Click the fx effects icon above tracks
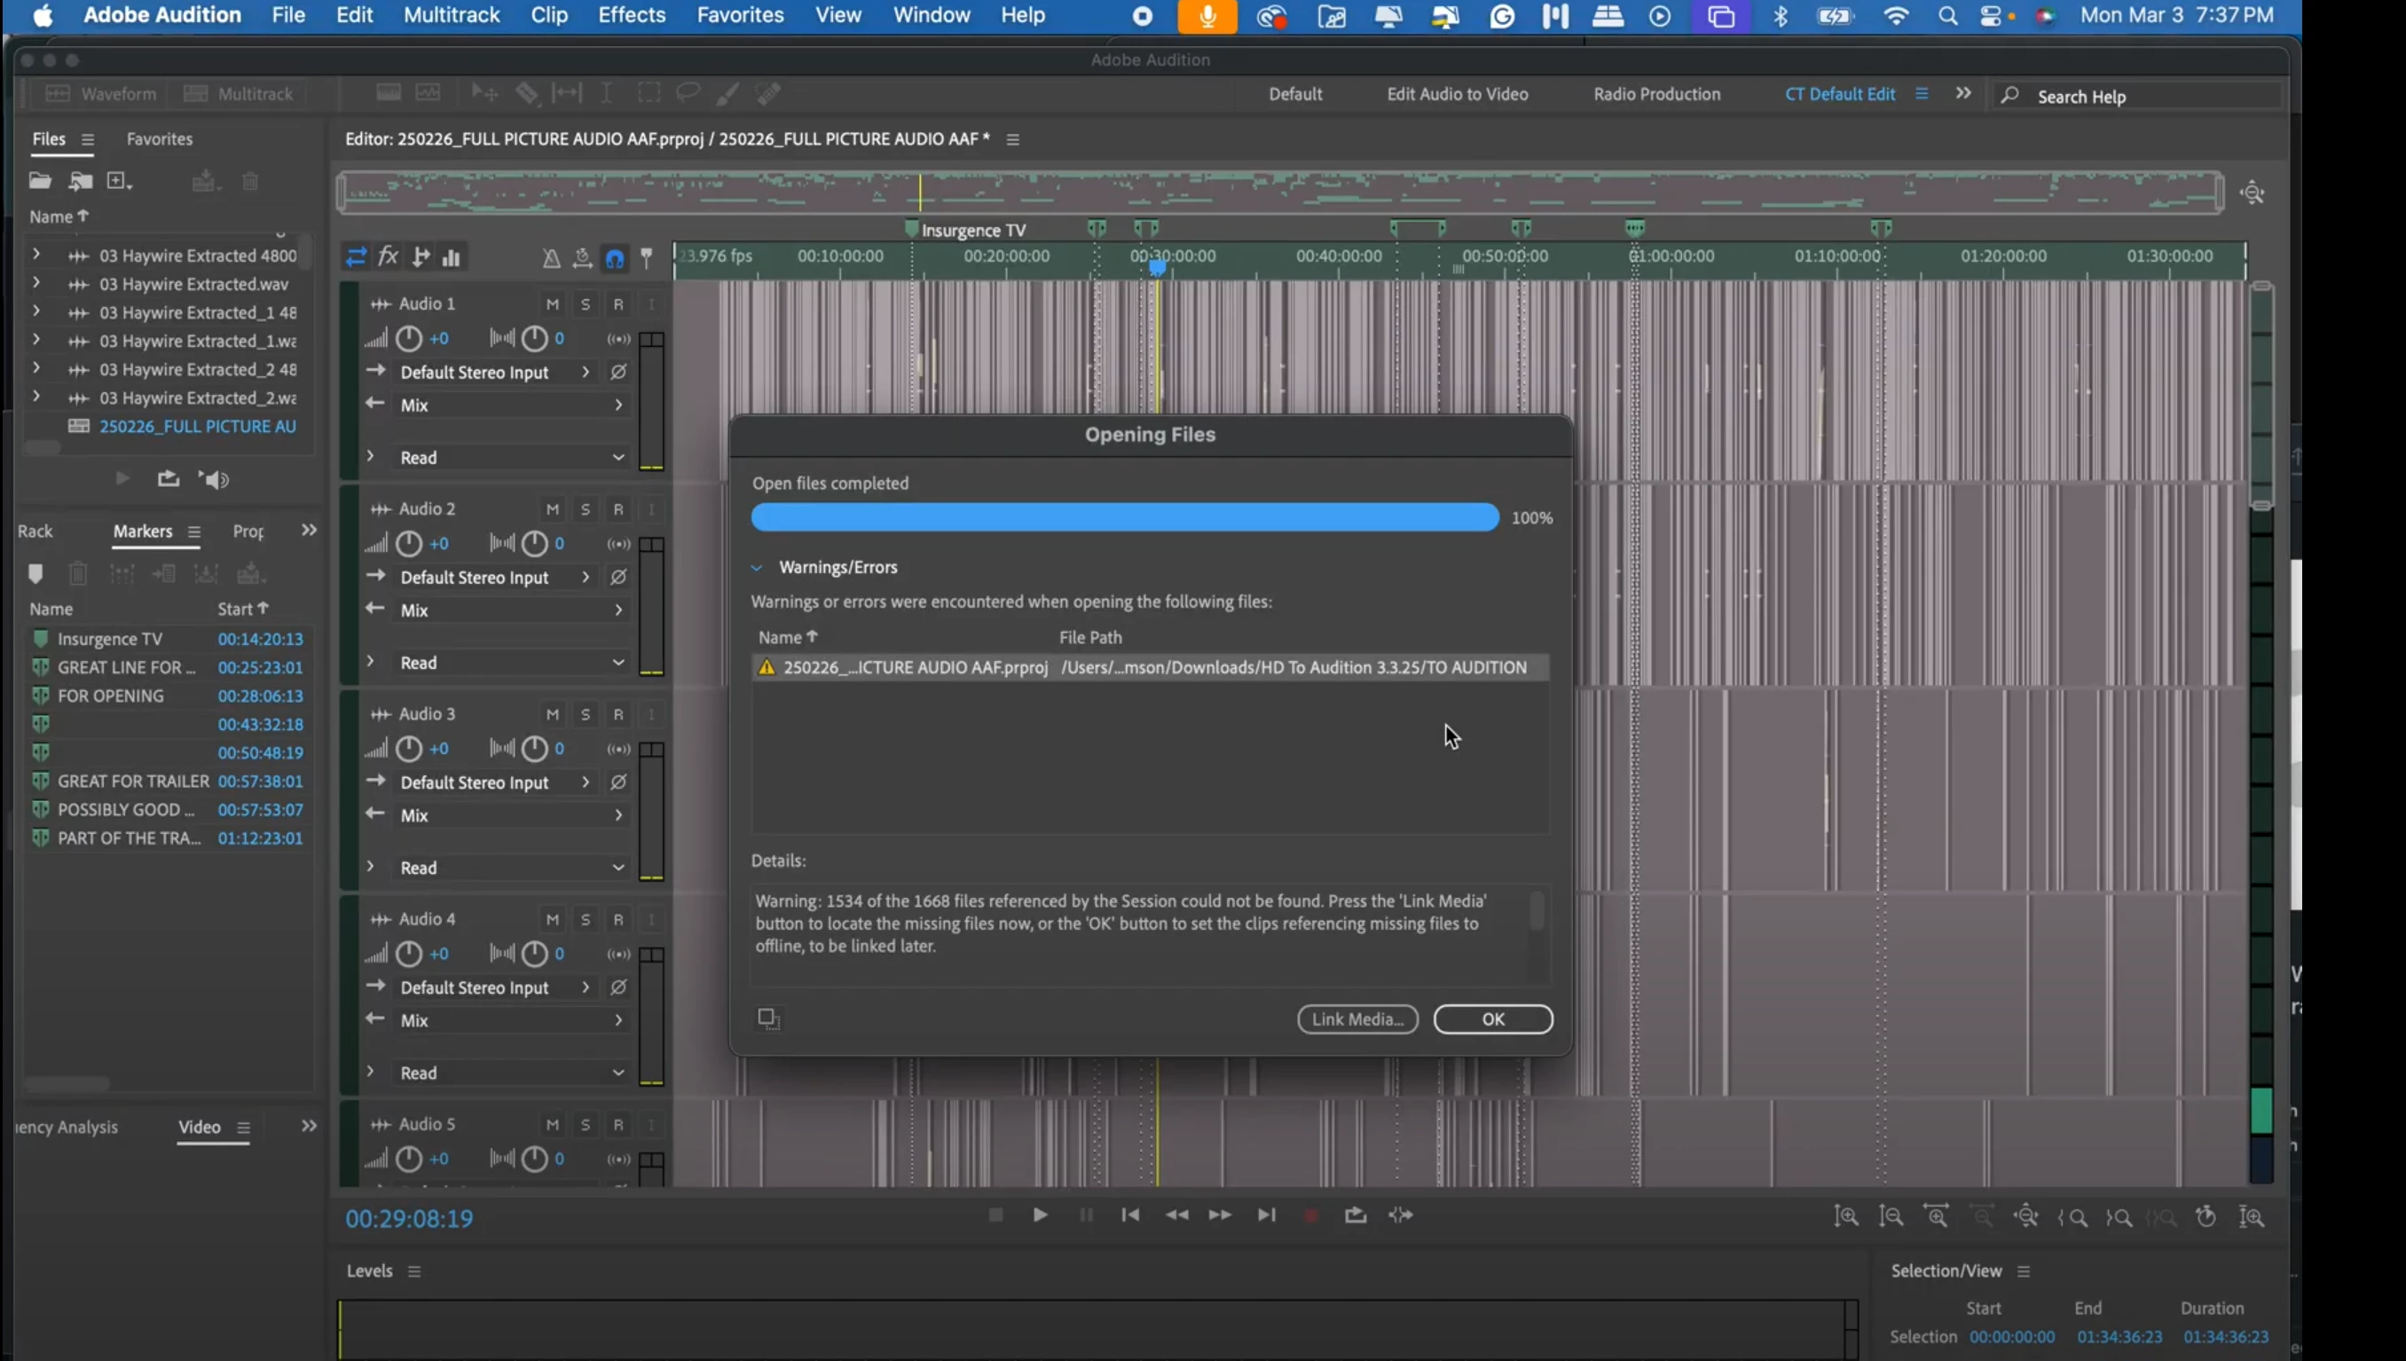The image size is (2406, 1361). (388, 257)
